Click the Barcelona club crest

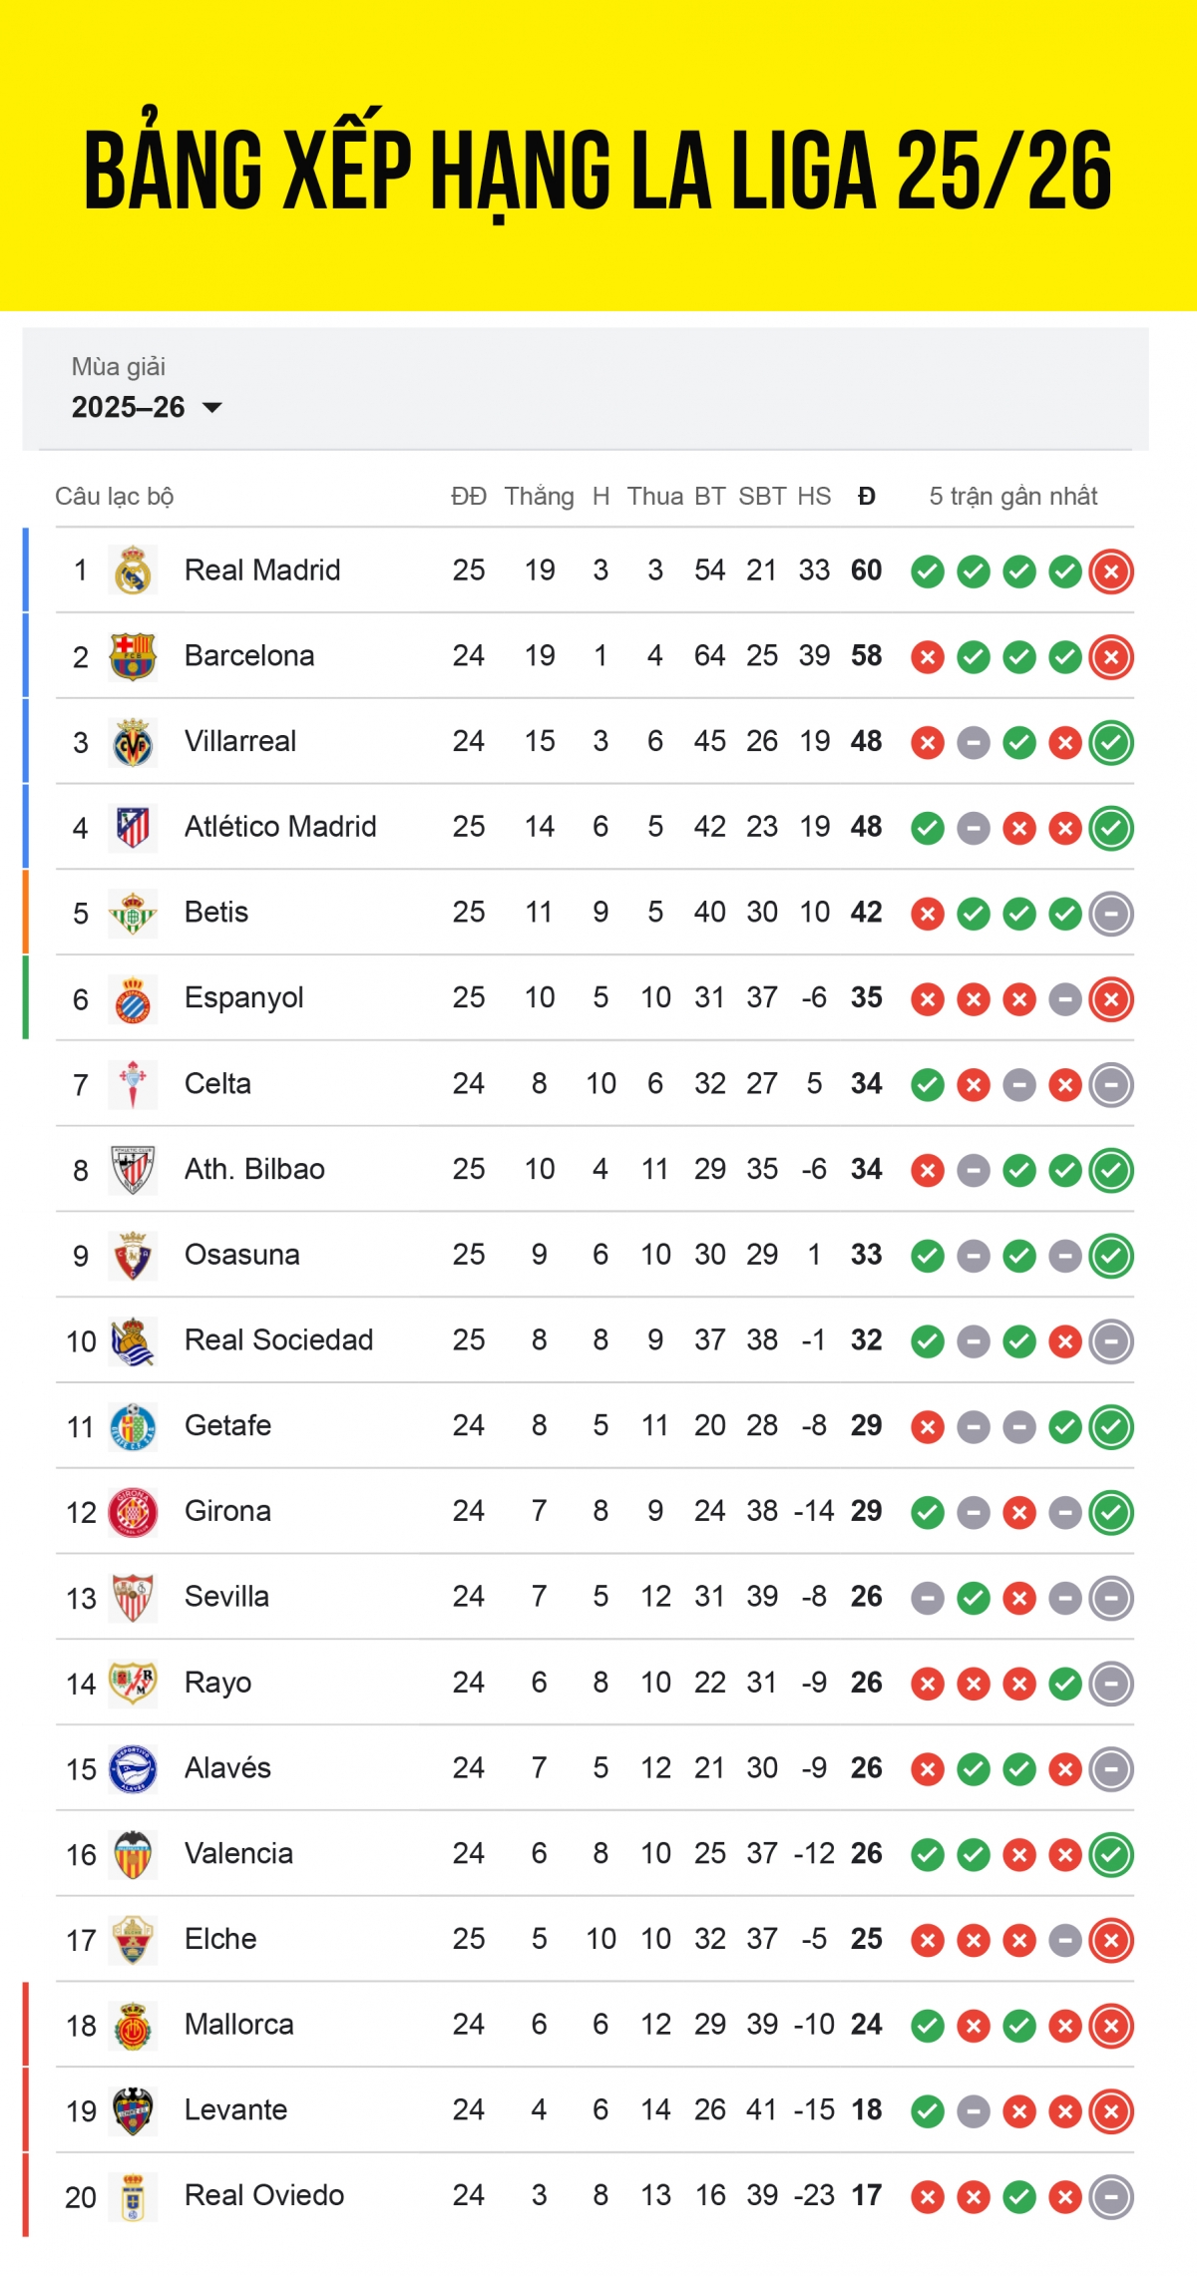(x=133, y=656)
